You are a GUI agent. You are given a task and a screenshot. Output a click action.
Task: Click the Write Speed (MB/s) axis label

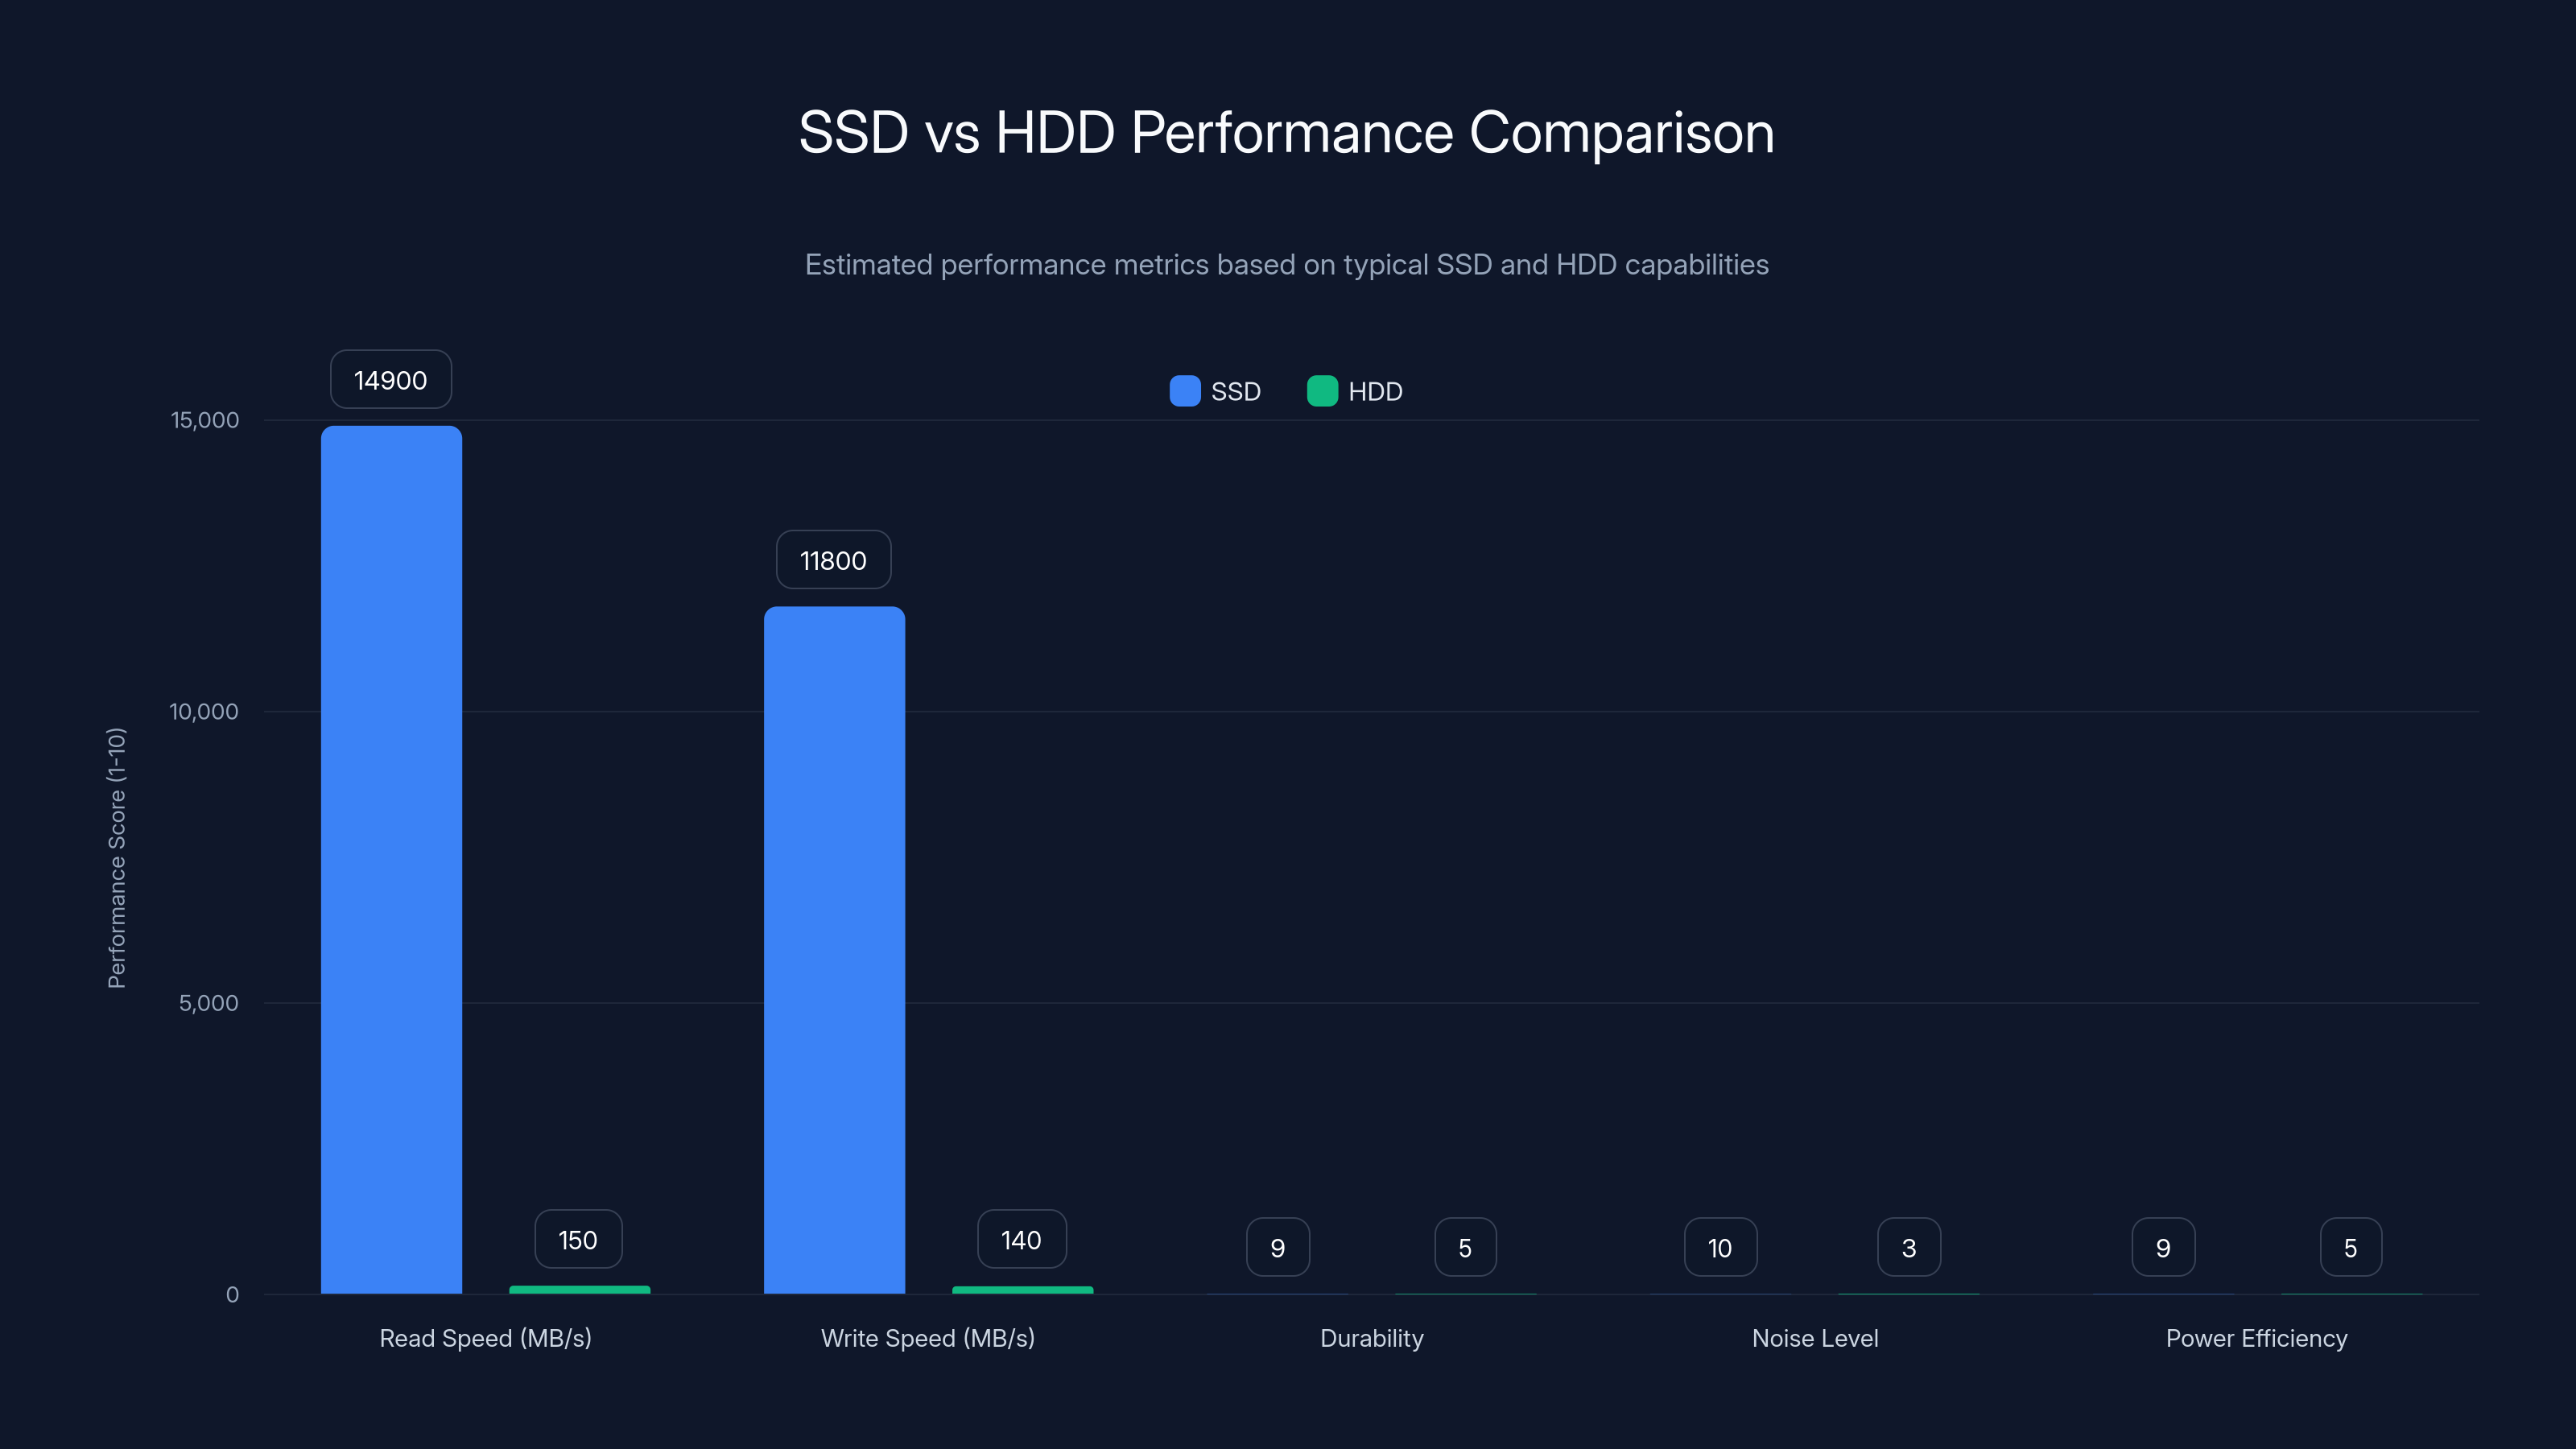coord(928,1339)
